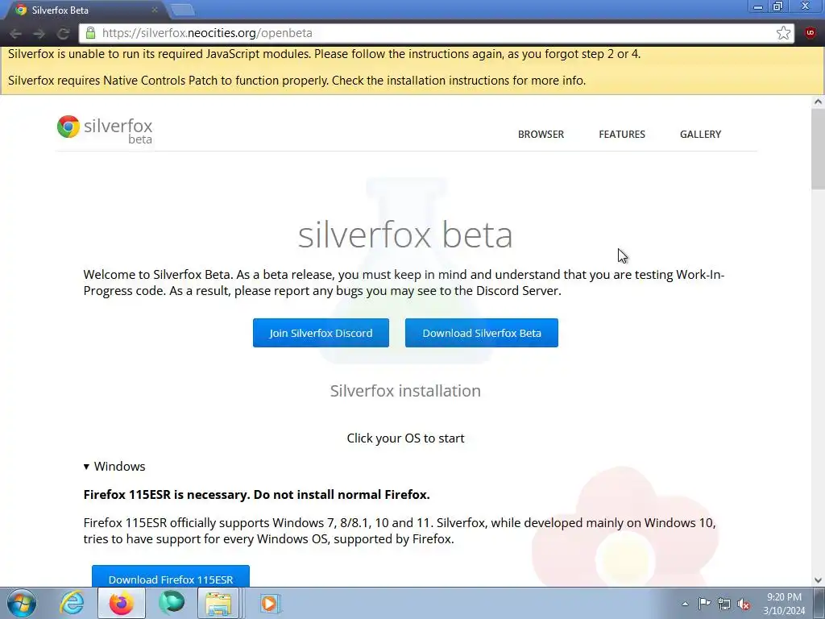Click the Show desktop strip right of the clock

pos(819,603)
